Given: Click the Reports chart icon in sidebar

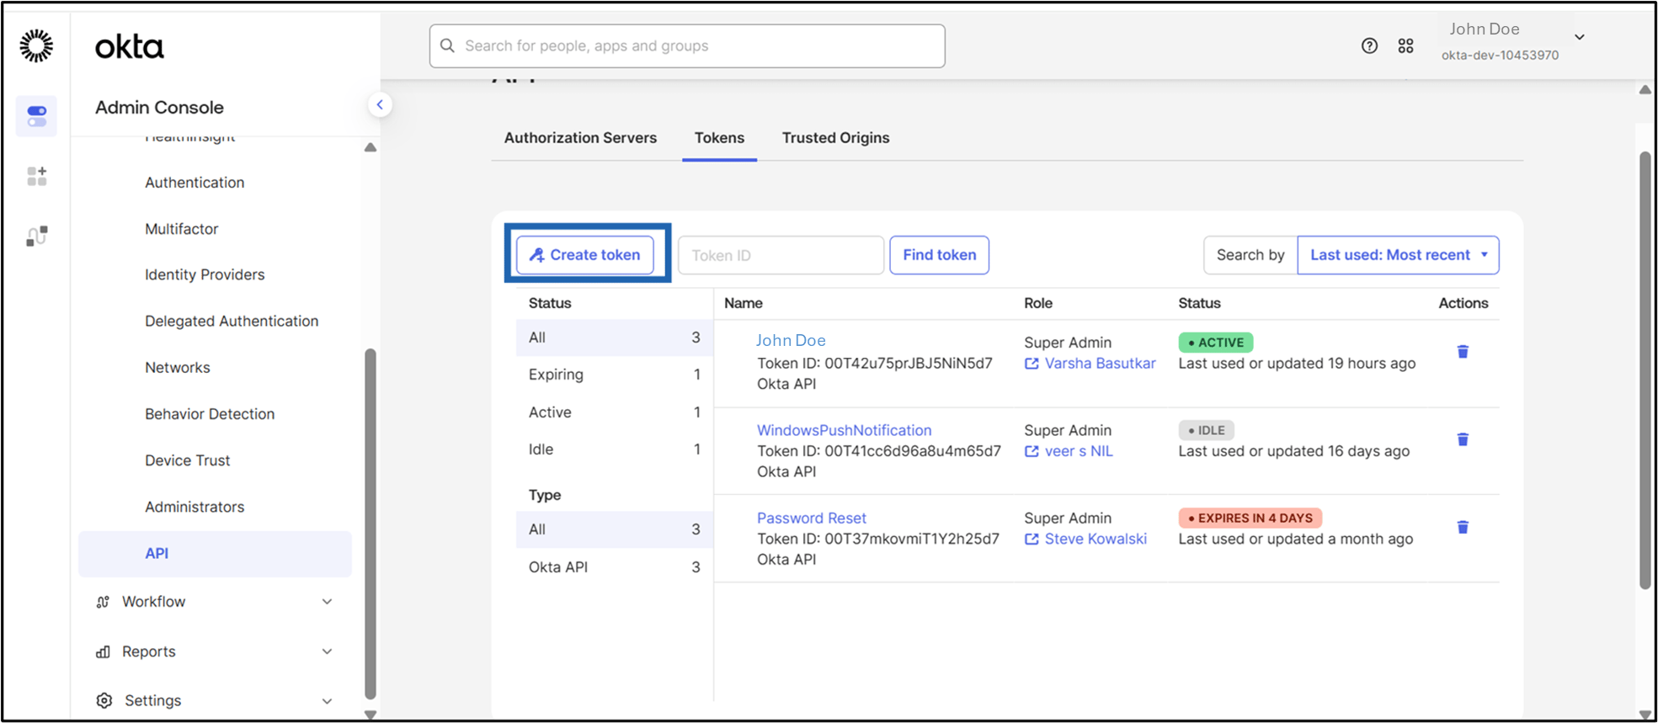Looking at the screenshot, I should 103,651.
